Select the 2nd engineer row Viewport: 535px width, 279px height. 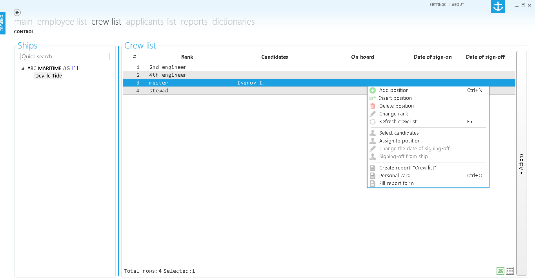click(x=319, y=67)
